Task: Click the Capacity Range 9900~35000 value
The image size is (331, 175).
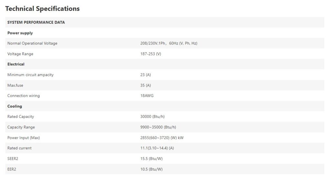Action: pyautogui.click(x=158, y=127)
